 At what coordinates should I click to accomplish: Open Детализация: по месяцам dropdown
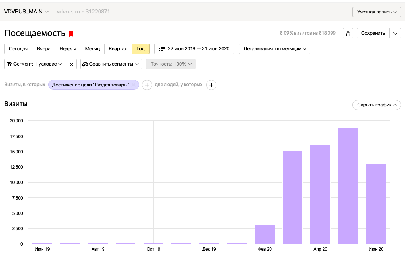tap(275, 49)
